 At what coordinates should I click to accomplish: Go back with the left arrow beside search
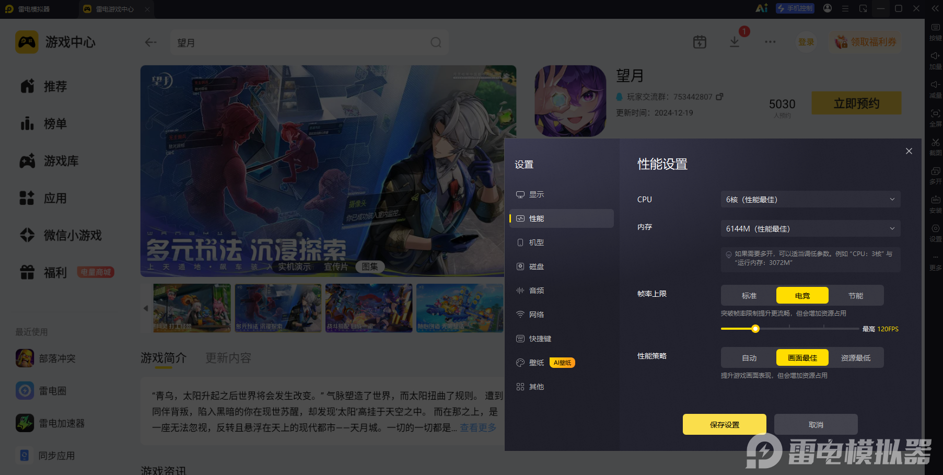pos(151,42)
